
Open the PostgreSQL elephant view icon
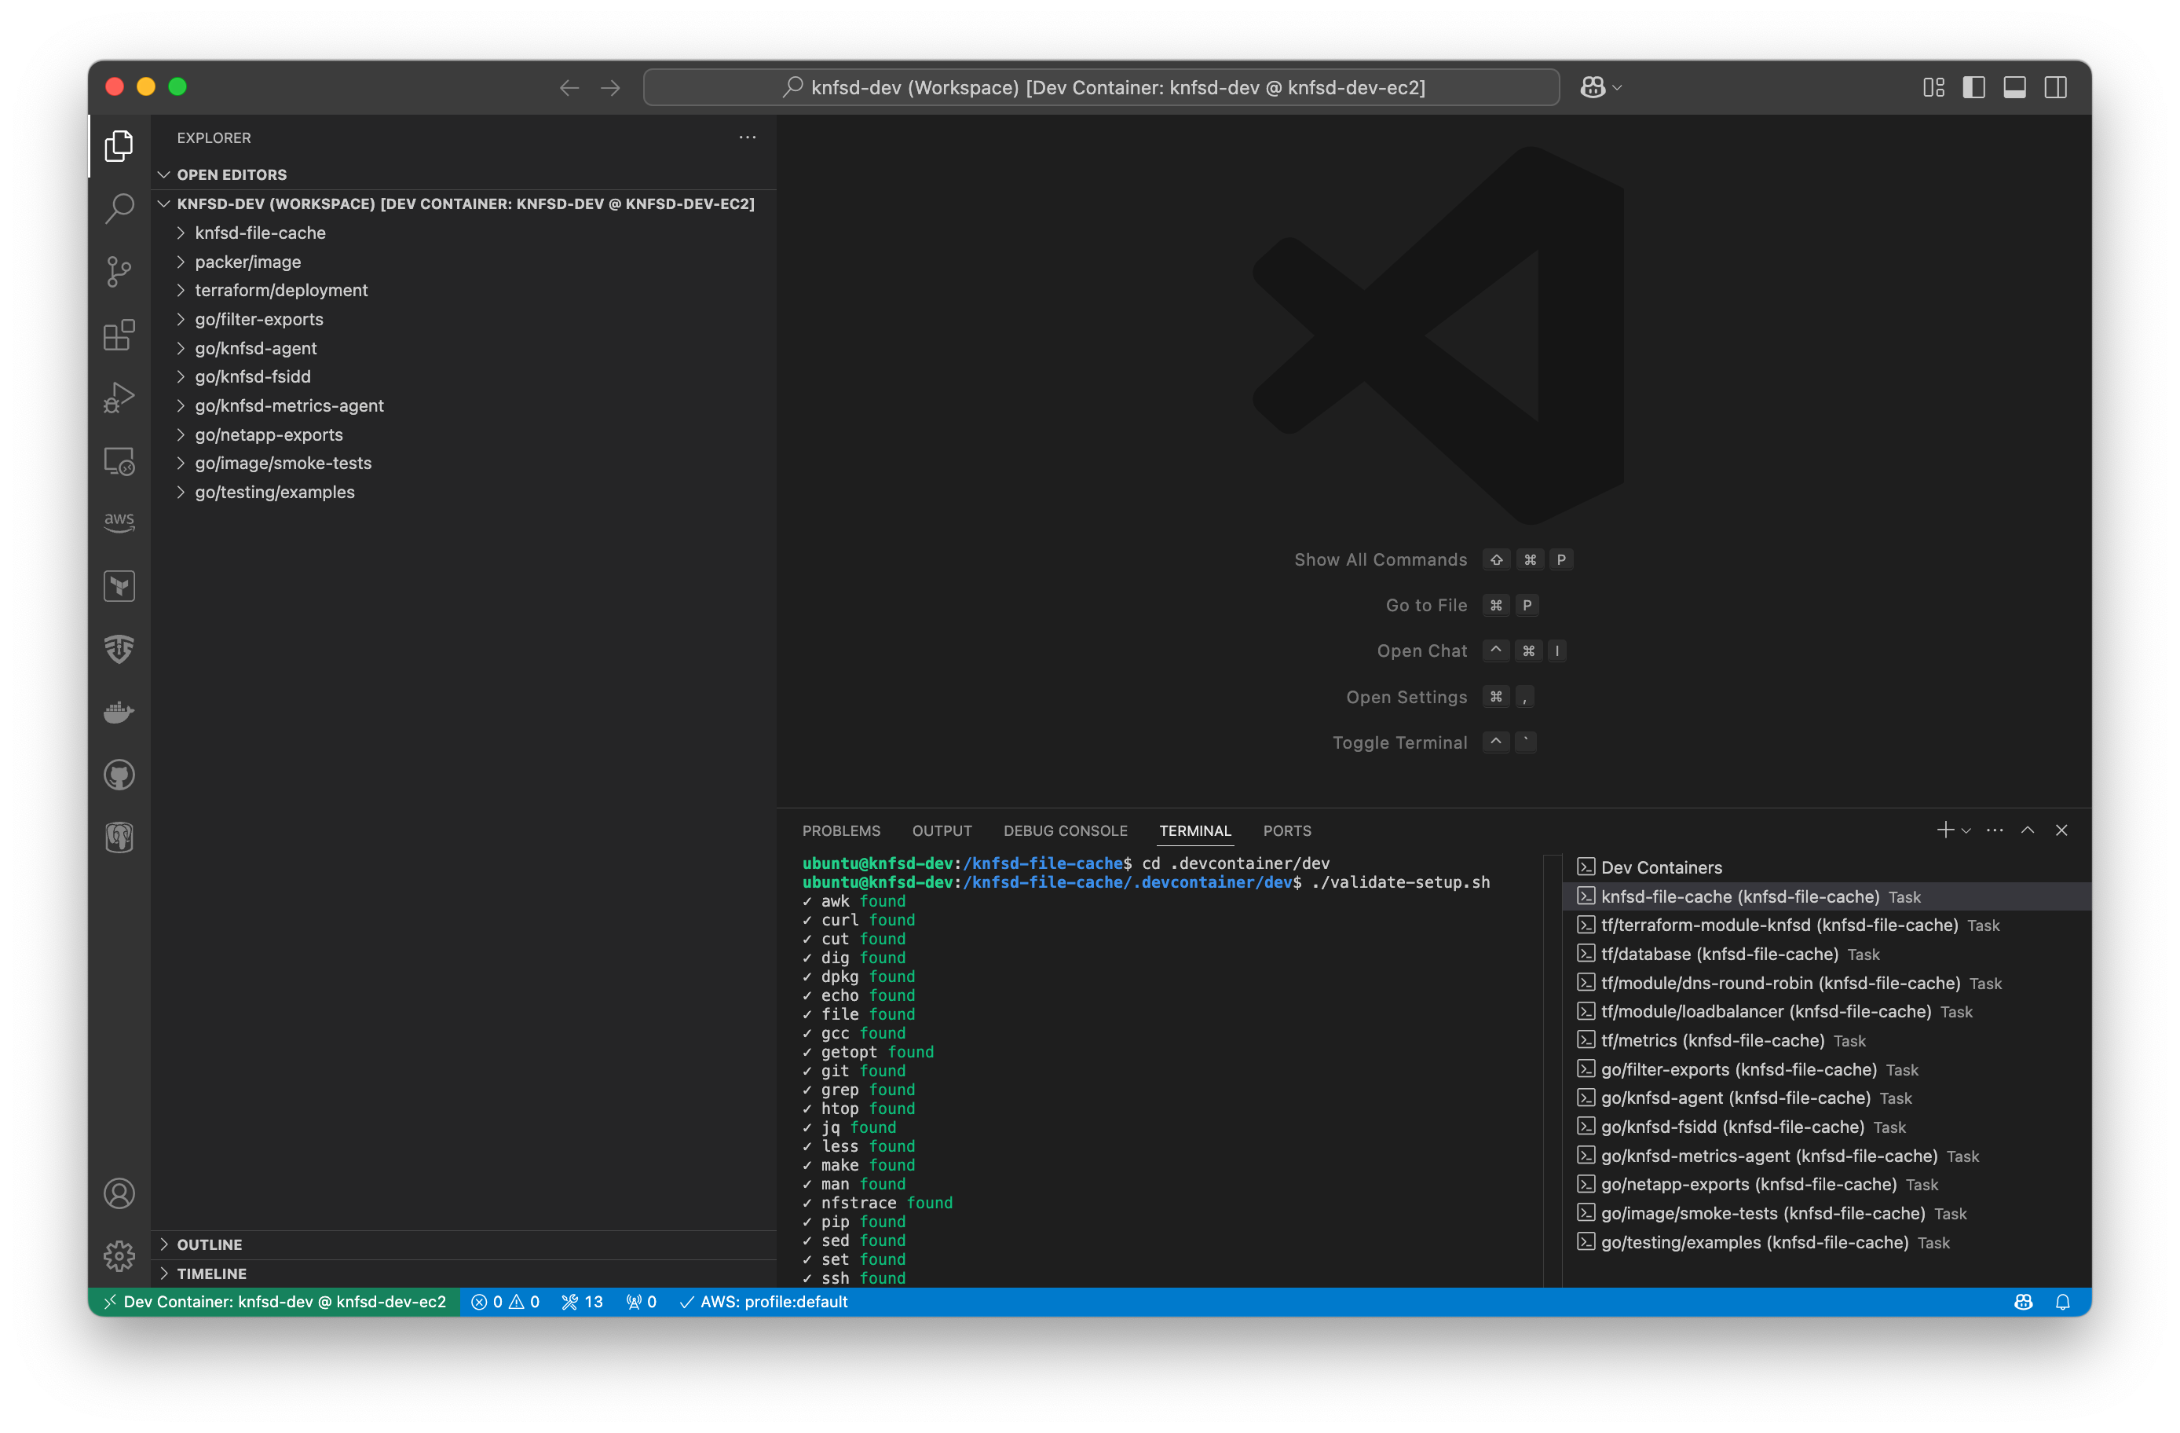pos(119,837)
